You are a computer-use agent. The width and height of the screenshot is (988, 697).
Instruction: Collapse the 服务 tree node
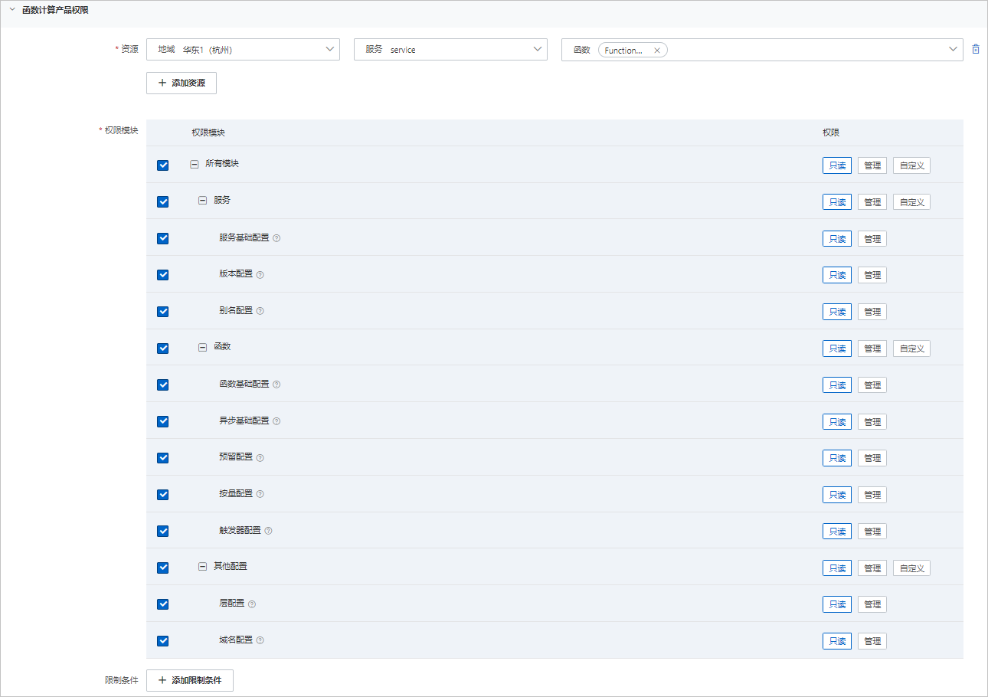pos(203,200)
